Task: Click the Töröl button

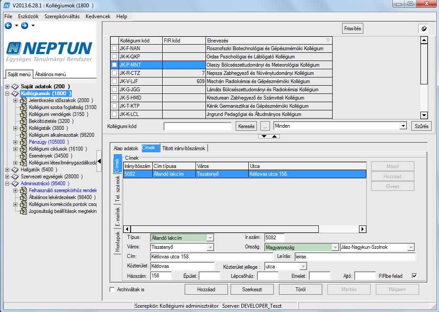Action: point(301,289)
